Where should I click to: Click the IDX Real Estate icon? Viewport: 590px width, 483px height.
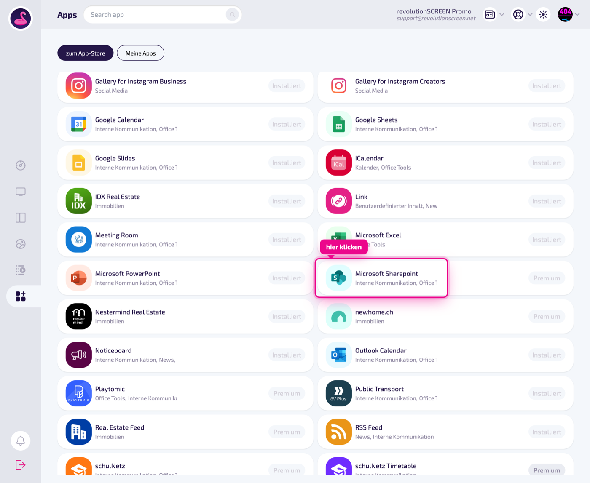click(x=79, y=201)
